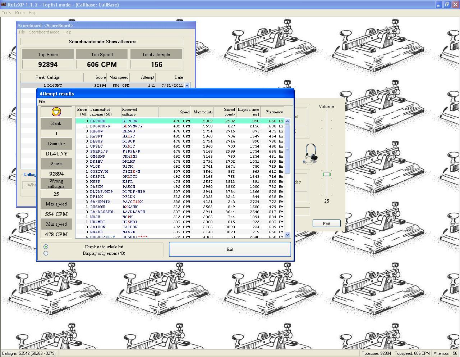
Task: Select the 9A/ON4TX result row
Action: click(x=180, y=202)
